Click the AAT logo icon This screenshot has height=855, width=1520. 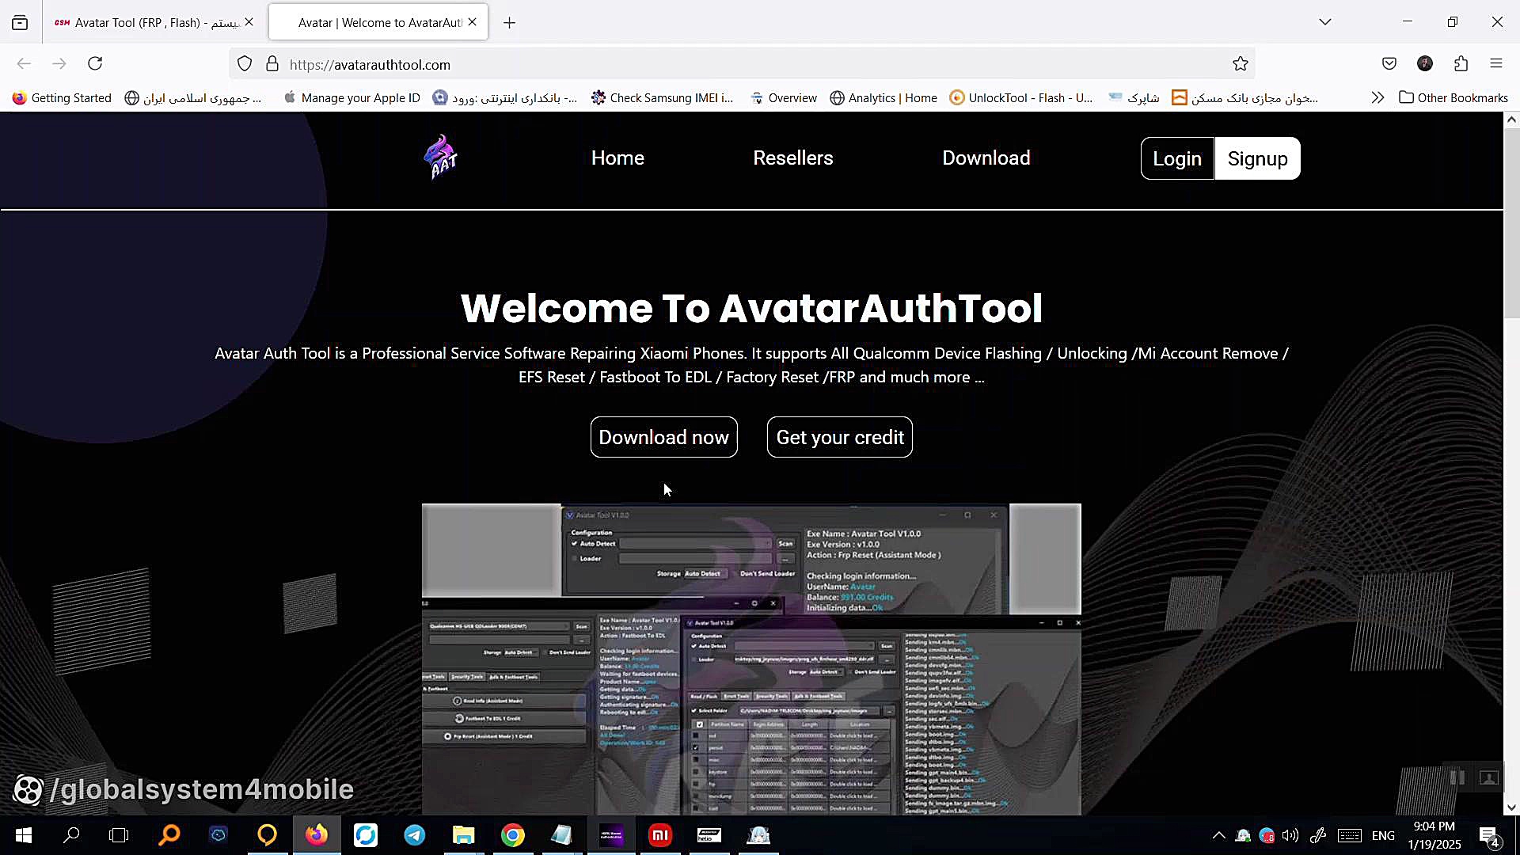440,158
